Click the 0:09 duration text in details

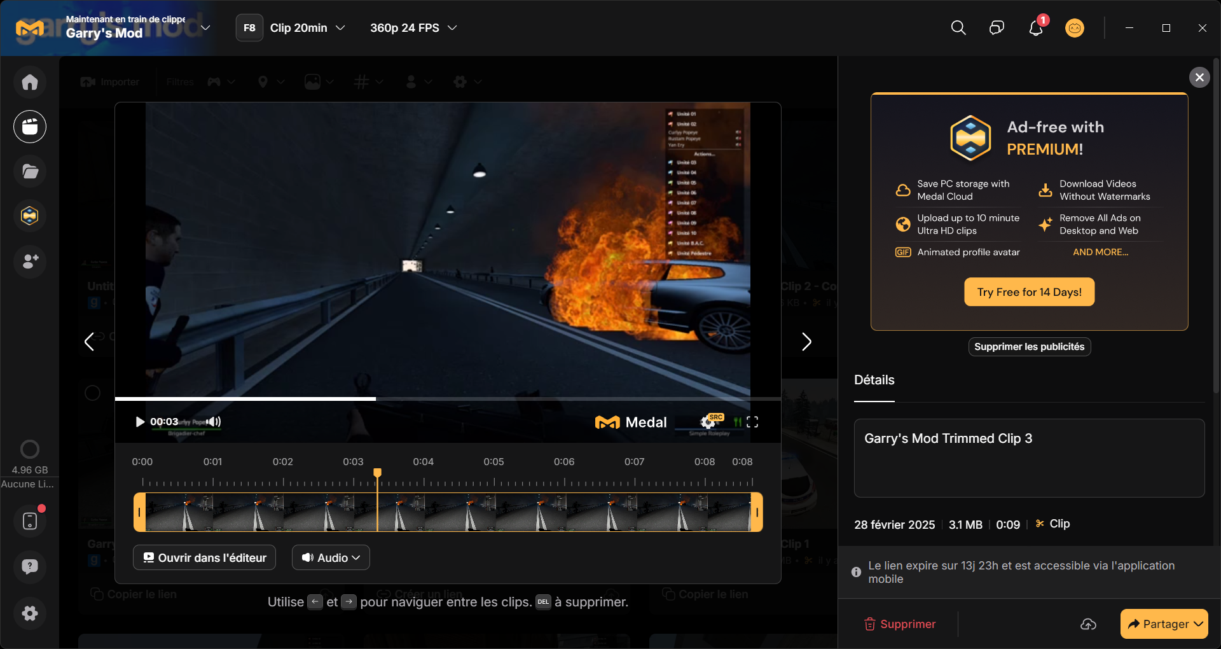pos(1008,524)
